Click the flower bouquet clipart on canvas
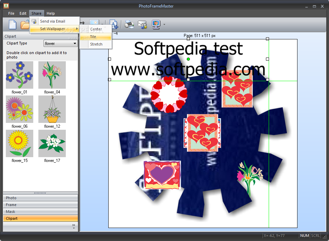This screenshot has width=329, height=241. (x=250, y=179)
